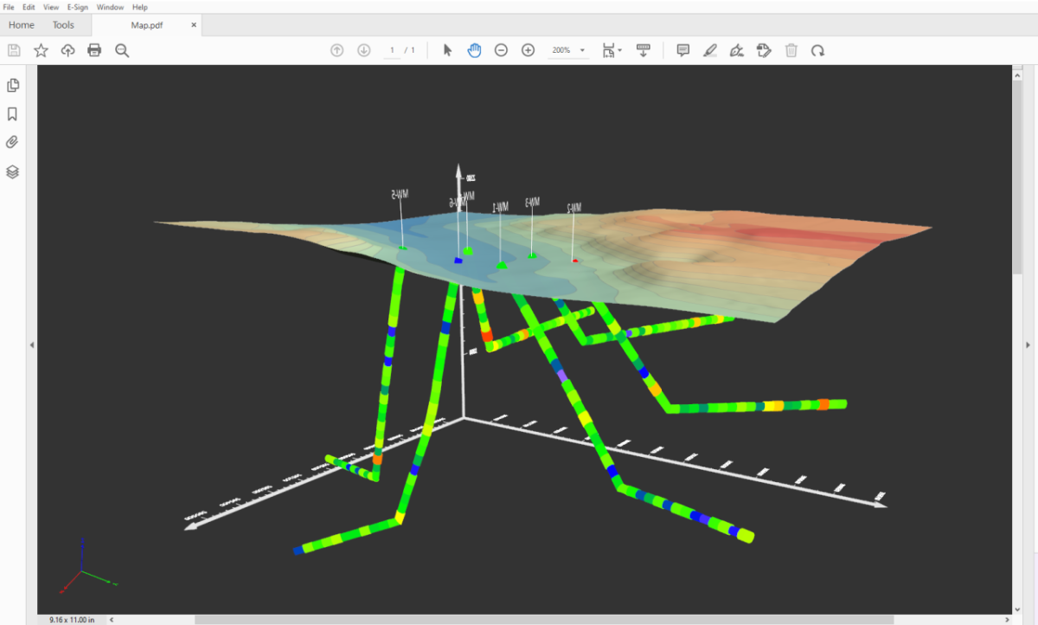Open the E-Sign menu

click(x=78, y=7)
